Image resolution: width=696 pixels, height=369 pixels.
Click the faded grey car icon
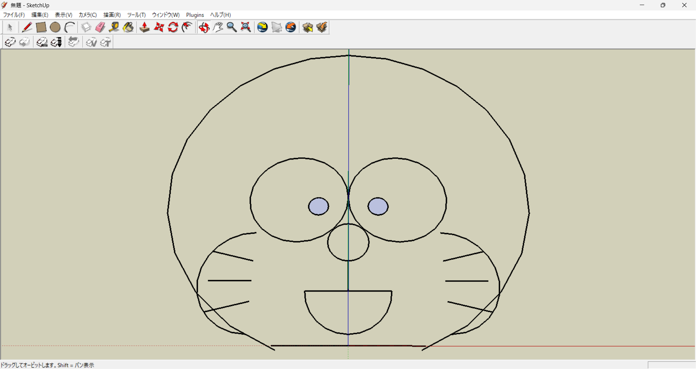24,42
